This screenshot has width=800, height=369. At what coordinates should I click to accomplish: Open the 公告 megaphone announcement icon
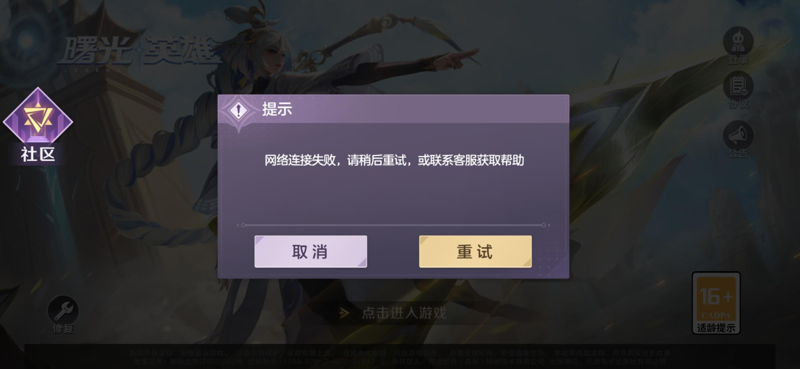point(738,135)
